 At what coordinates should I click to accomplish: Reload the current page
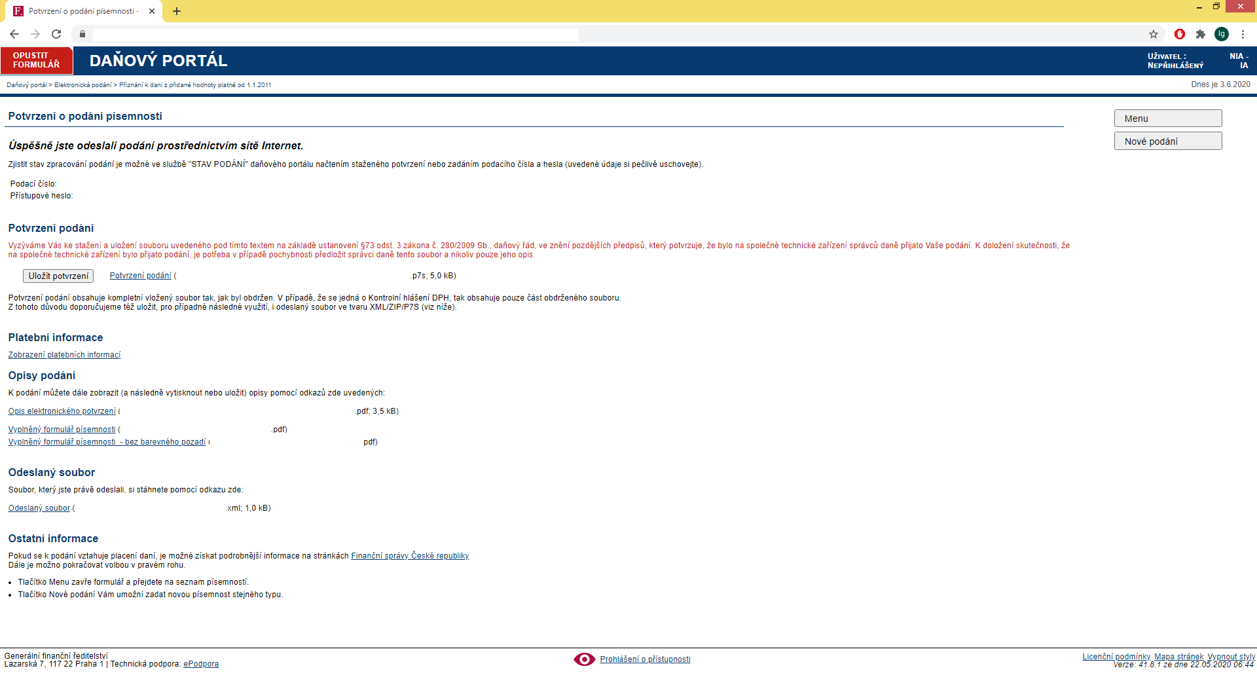point(56,34)
